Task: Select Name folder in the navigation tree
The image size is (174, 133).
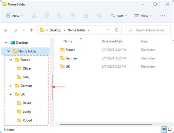Action: tap(27, 51)
